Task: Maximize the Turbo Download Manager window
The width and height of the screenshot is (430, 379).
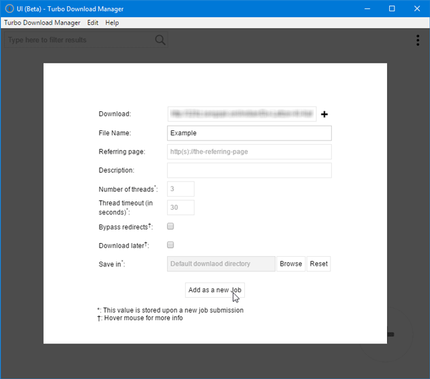Action: click(392, 8)
